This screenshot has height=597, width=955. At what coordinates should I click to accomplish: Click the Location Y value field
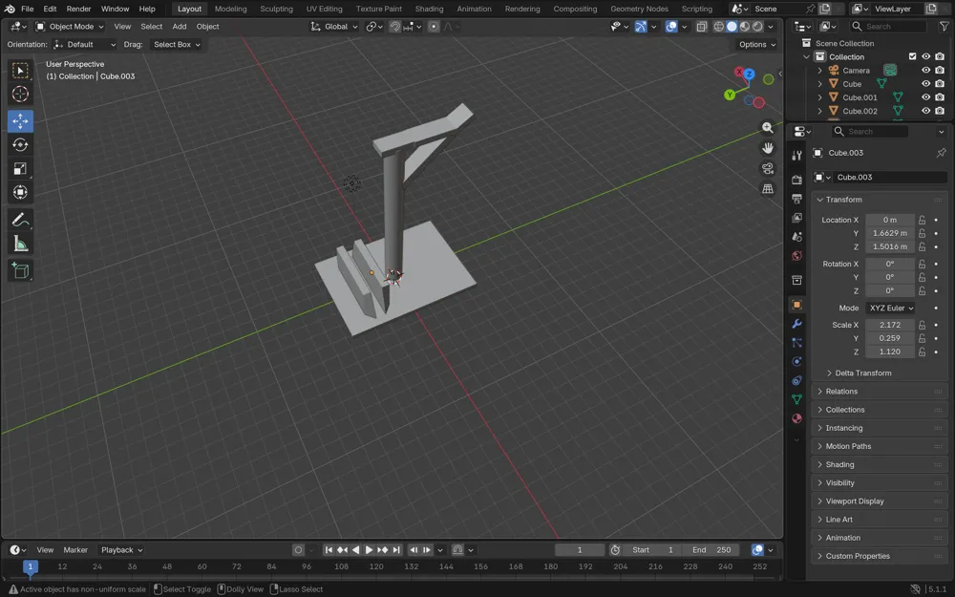tap(890, 233)
